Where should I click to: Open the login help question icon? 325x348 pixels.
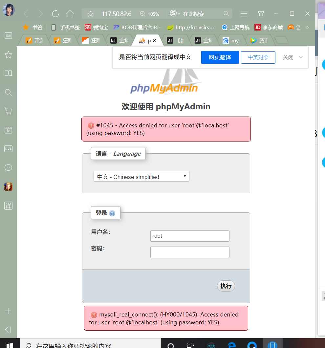(x=112, y=213)
